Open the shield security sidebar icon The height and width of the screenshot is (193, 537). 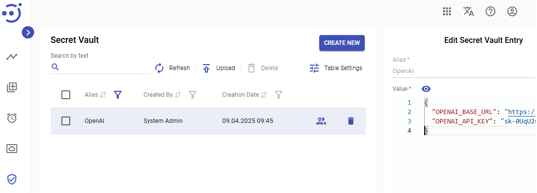point(12,179)
